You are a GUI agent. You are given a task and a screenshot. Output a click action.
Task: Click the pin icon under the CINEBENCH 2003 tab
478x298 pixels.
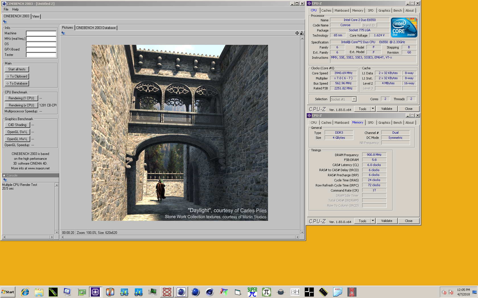(x=5, y=22)
